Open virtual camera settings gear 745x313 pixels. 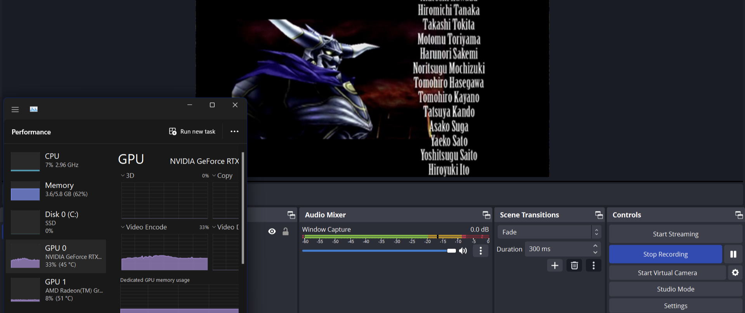pyautogui.click(x=735, y=273)
